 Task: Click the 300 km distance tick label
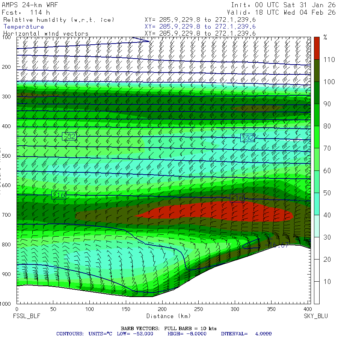[x=235, y=309]
